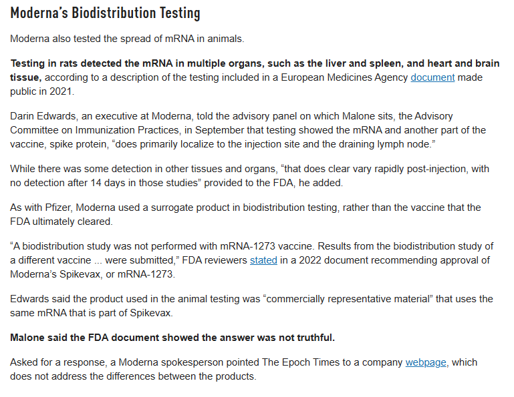Click the words "European Medicines Agency"
This screenshot has width=514, height=397.
click(346, 77)
